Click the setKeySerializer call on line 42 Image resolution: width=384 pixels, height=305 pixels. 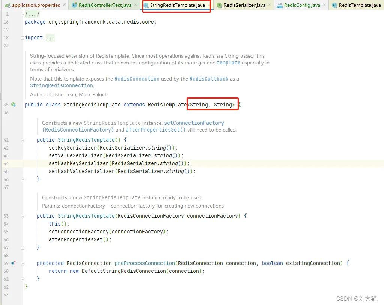coord(73,148)
